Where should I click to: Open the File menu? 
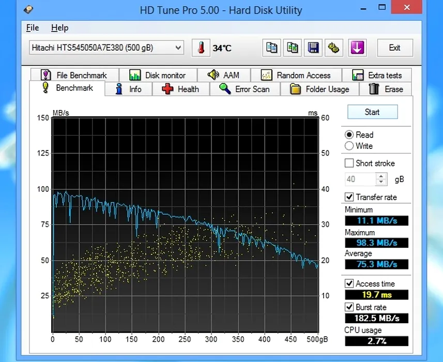tap(33, 28)
